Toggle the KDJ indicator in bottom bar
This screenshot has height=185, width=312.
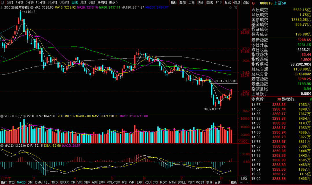point(147,182)
